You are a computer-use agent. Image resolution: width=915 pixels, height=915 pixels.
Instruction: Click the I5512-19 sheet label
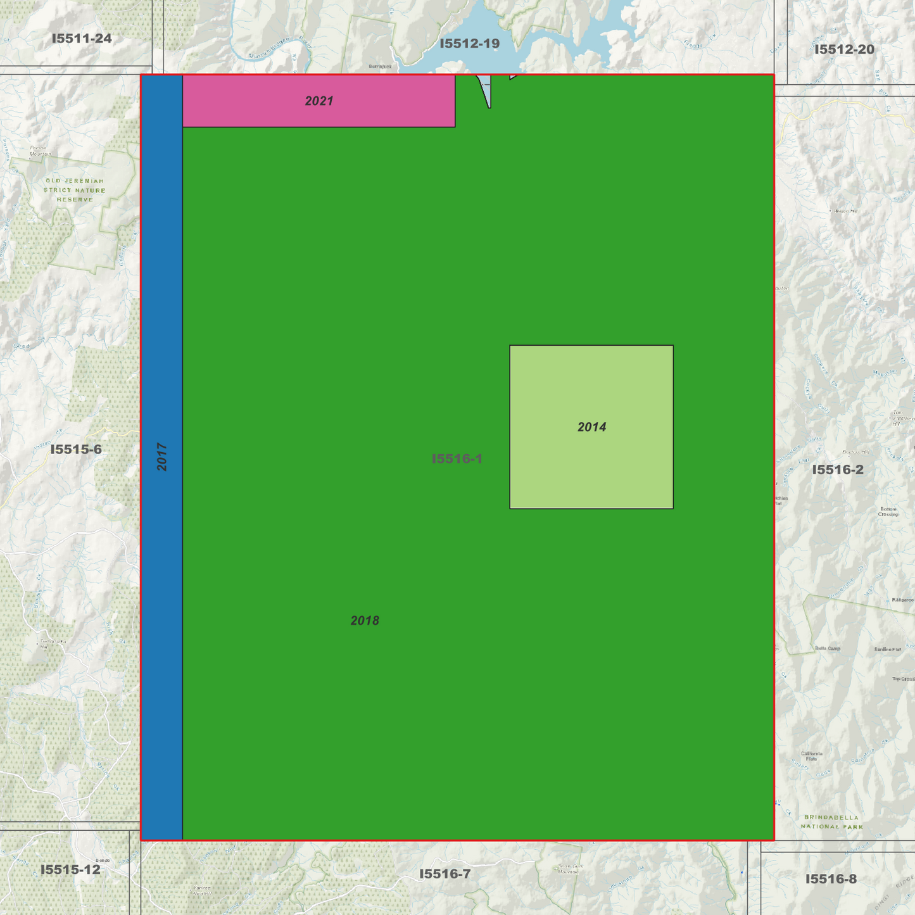tap(470, 44)
